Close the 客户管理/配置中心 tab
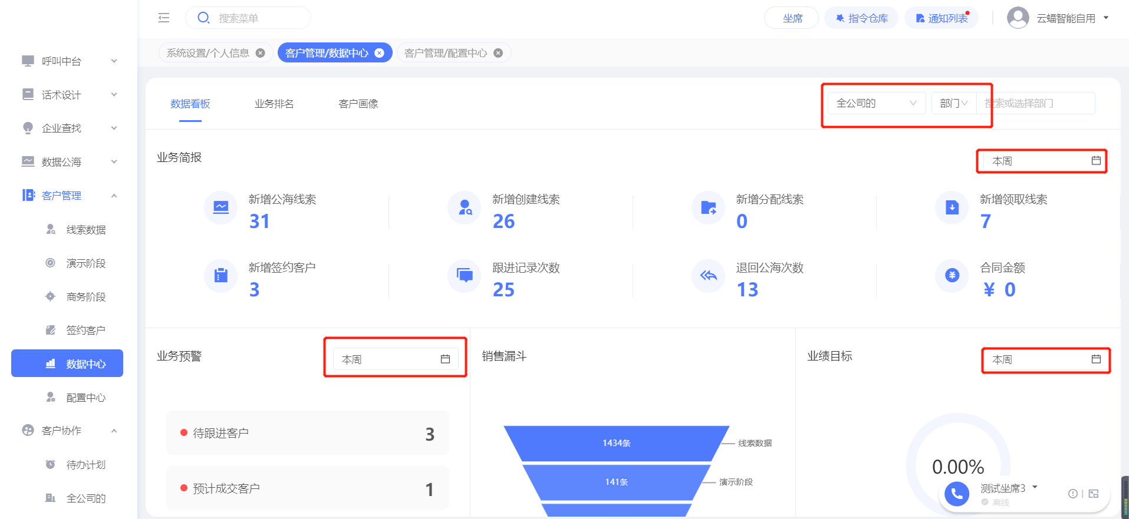Image resolution: width=1129 pixels, height=519 pixels. 498,53
